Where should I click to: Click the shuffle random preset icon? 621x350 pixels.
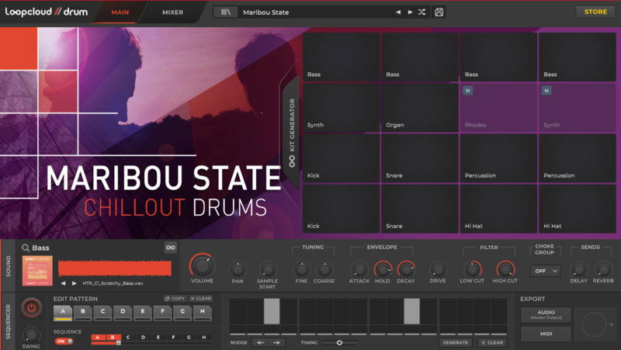tap(422, 12)
